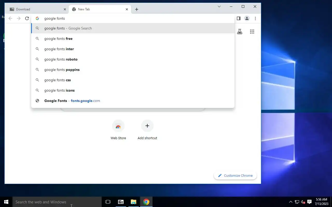Select the 'google fonts icons' suggestion
This screenshot has width=332, height=207.
click(133, 90)
